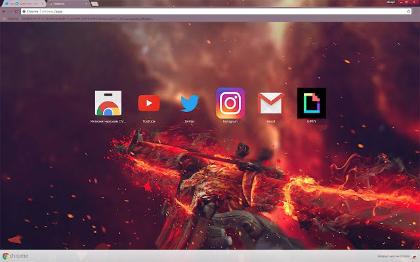Image resolution: width=420 pixels, height=262 pixels.
Task: Open the Gmail app
Action: coord(271,103)
